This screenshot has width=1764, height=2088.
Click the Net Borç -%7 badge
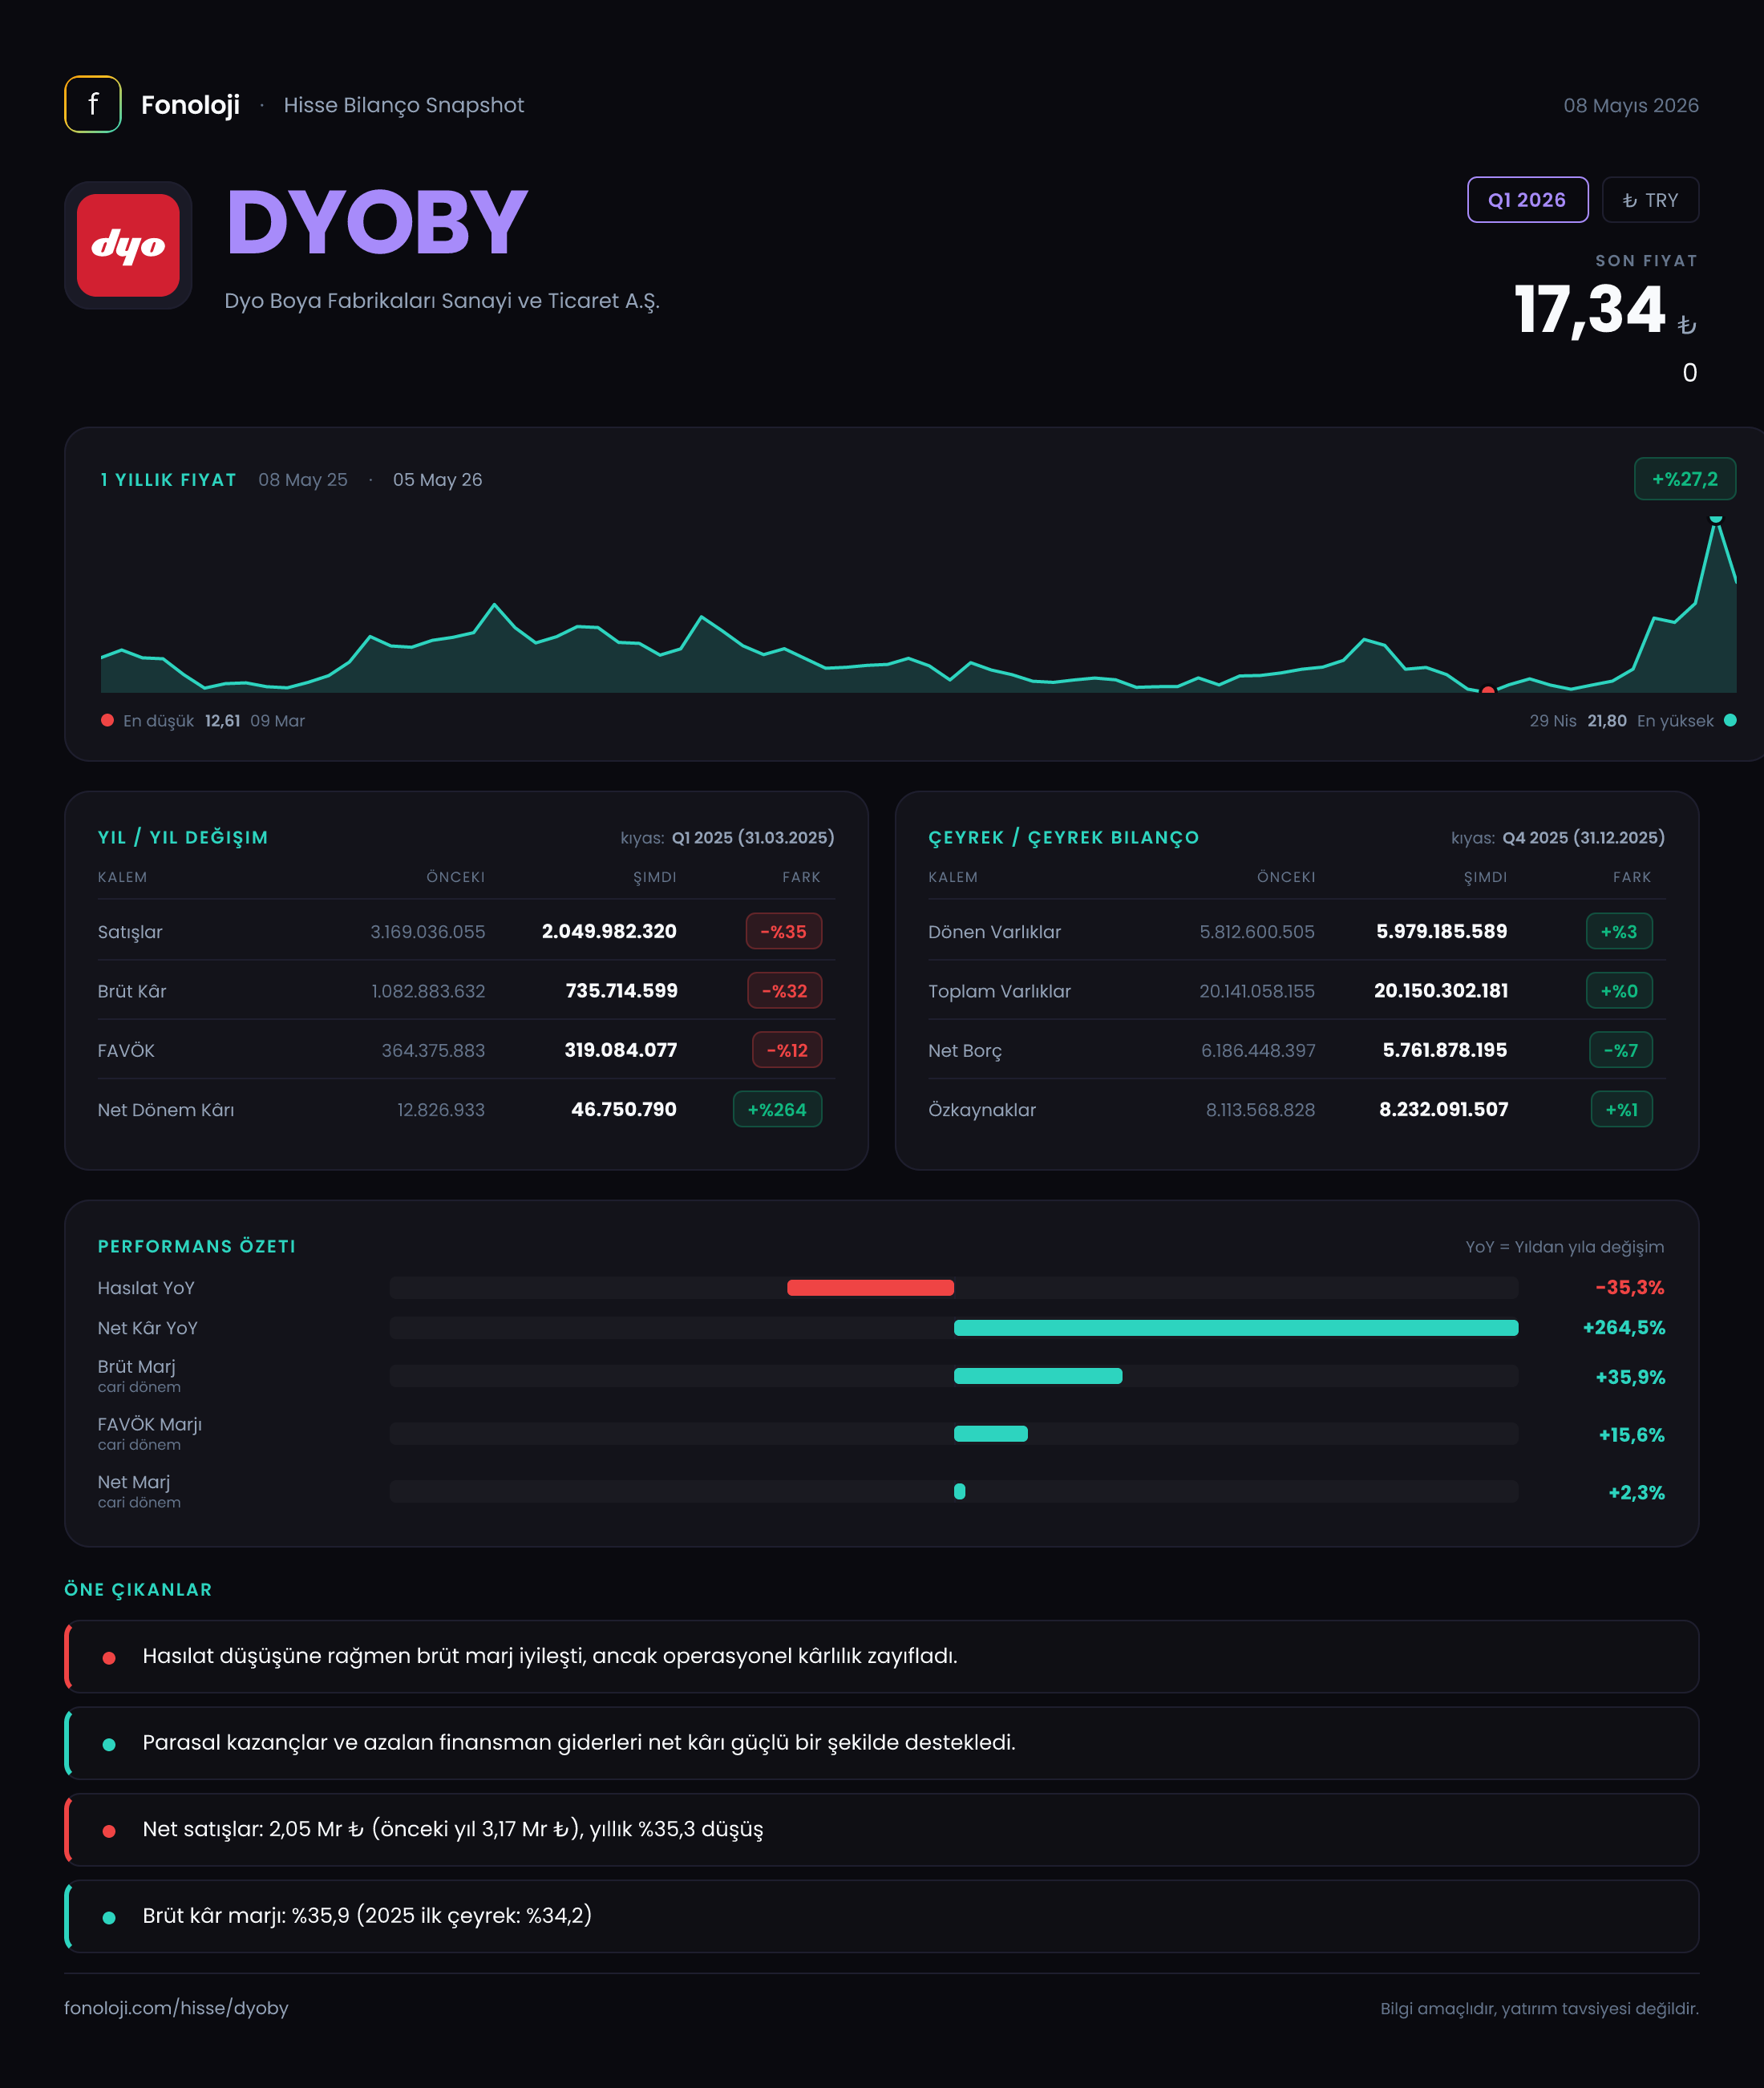pos(1621,1050)
